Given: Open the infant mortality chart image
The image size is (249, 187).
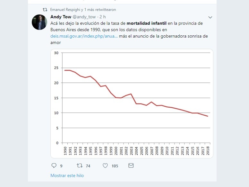Looking at the screenshot, I should click(132, 103).
